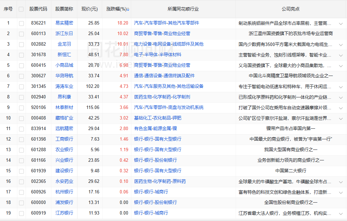Check the box for row 836221
The image size is (347, 221).
[x=21, y=23]
